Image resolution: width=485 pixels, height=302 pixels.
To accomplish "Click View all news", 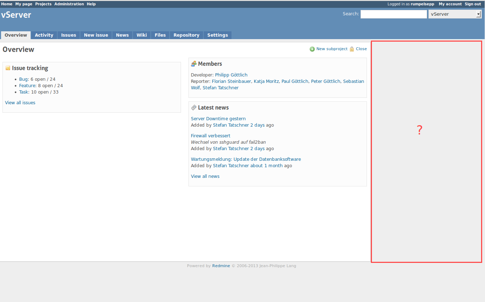I will point(205,176).
